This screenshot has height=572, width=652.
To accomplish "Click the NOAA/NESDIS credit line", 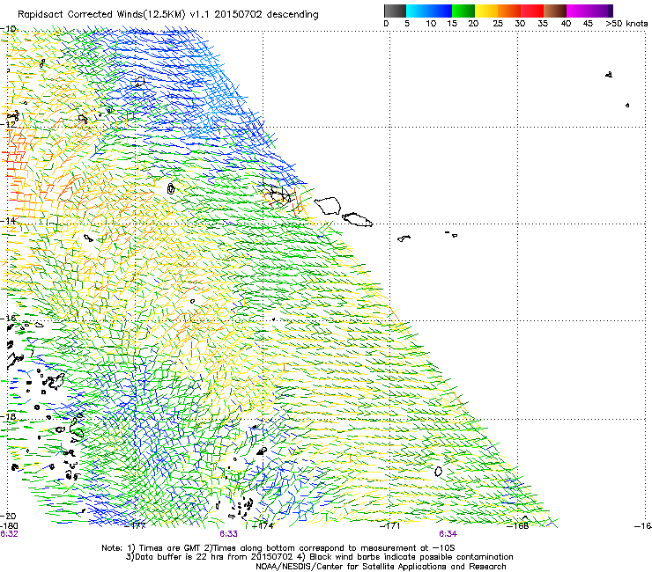I will (381, 567).
